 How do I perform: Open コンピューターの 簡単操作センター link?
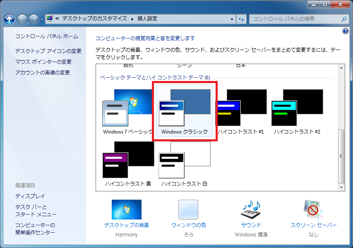[35, 229]
